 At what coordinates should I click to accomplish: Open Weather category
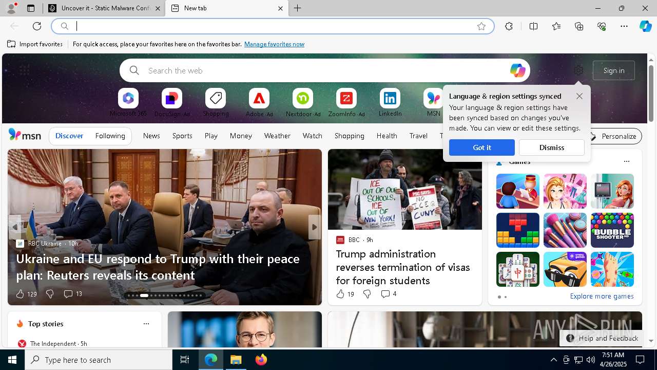coord(277,136)
